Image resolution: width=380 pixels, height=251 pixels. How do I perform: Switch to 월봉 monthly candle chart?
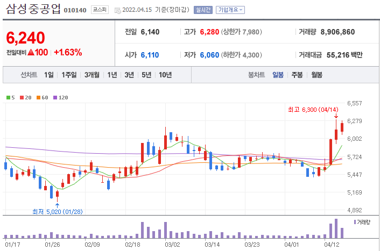(x=316, y=75)
